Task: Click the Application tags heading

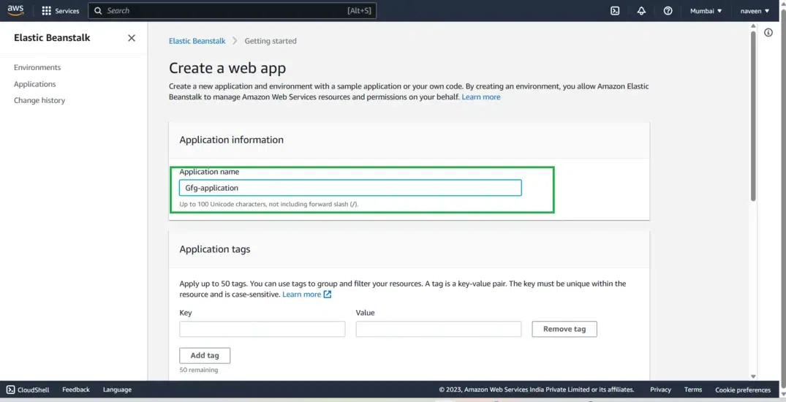Action: pos(214,249)
